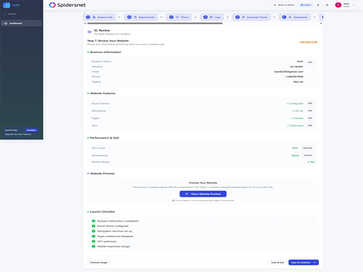Click check icon for SEO optimized
Image resolution: width=363 pixels, height=272 pixels.
click(94, 241)
